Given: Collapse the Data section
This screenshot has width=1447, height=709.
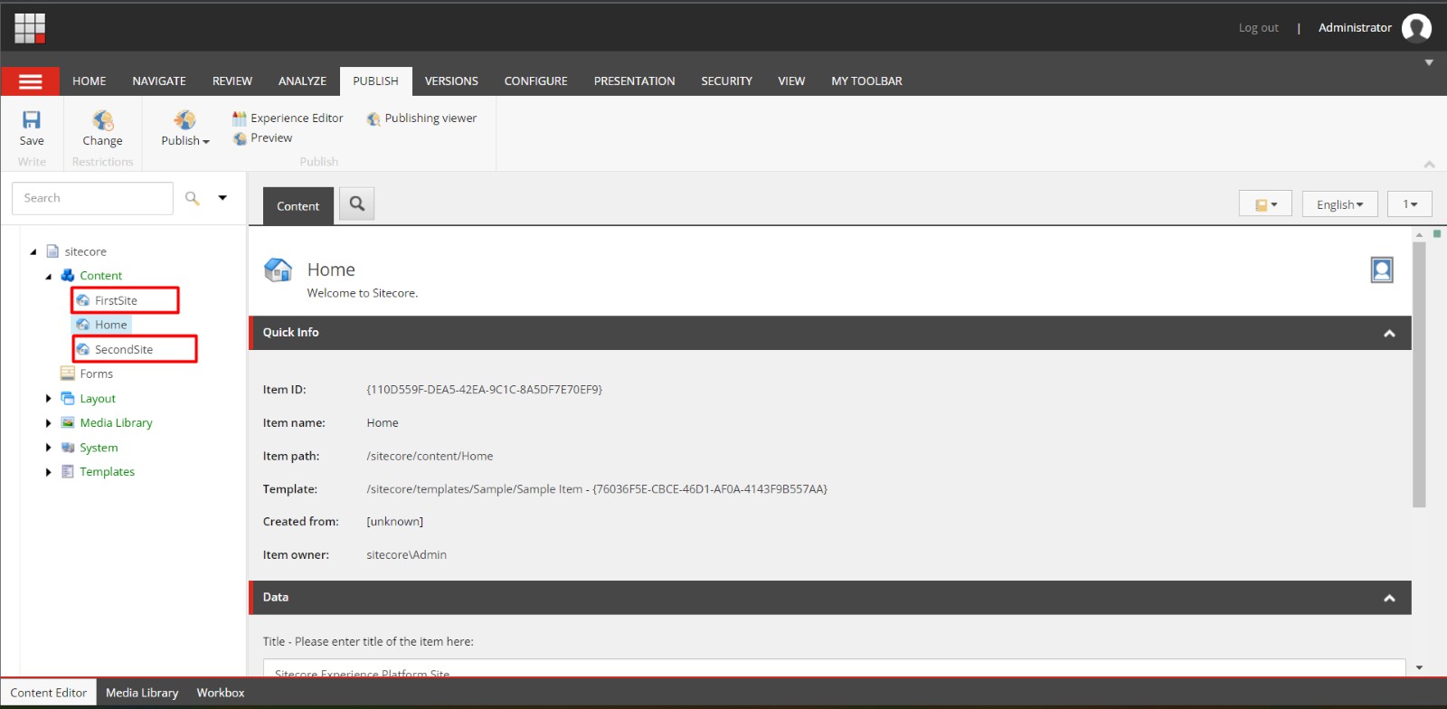Looking at the screenshot, I should click(1389, 598).
